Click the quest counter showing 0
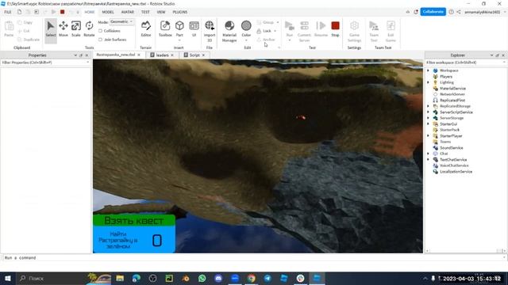This screenshot has width=508, height=285. [157, 241]
